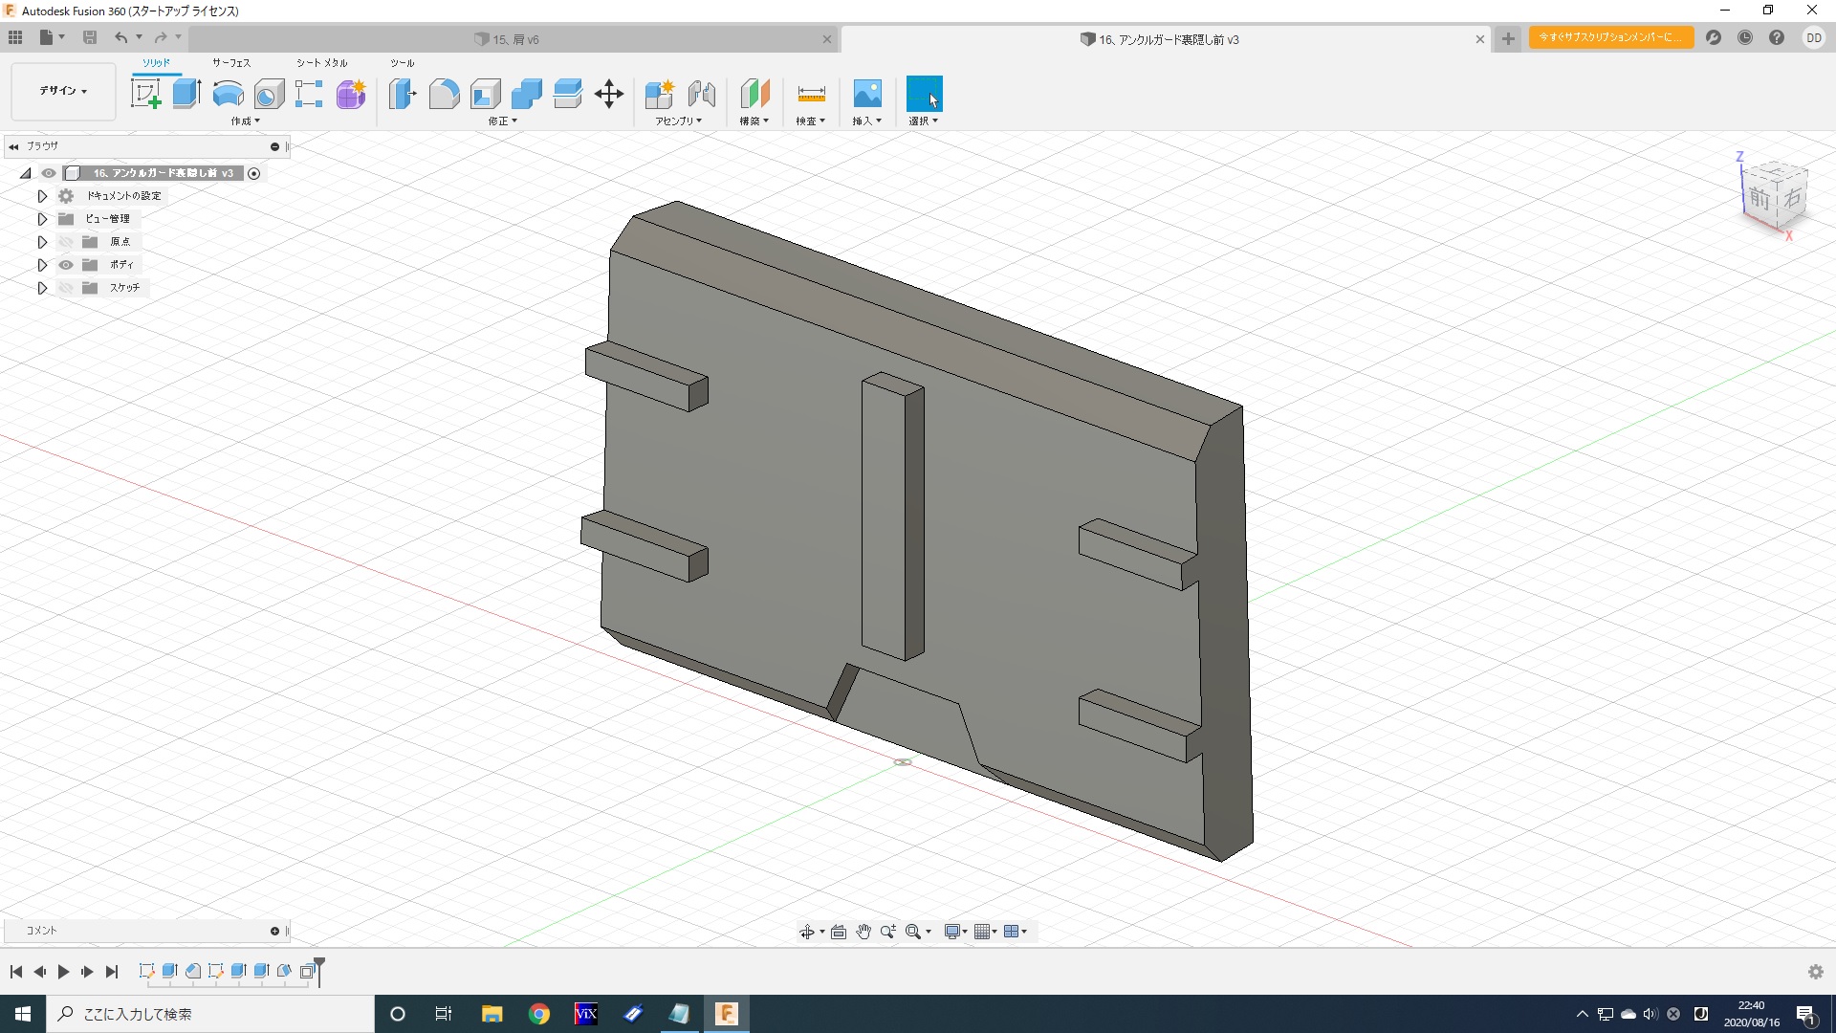
Task: Click the Fillet tool icon
Action: point(444,94)
